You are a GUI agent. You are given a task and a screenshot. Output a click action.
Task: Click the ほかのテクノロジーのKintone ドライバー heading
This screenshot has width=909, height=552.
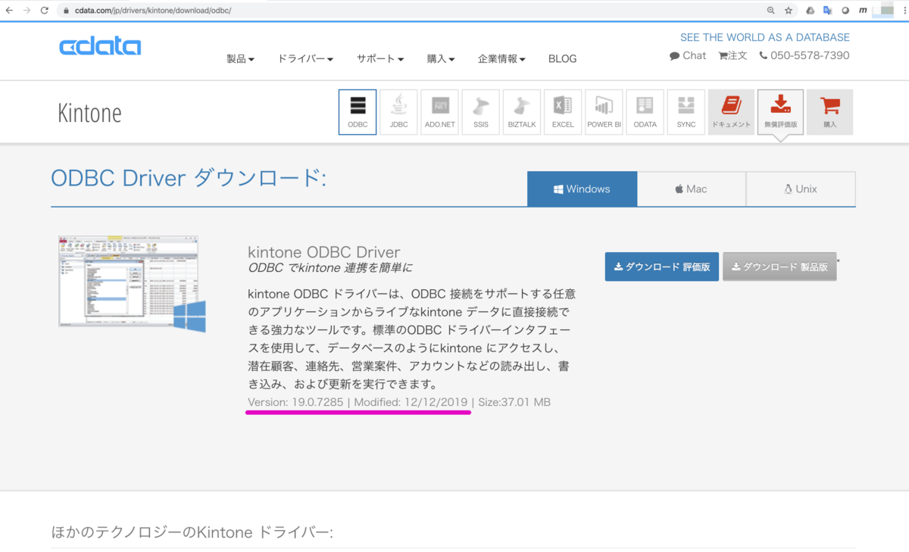click(192, 532)
